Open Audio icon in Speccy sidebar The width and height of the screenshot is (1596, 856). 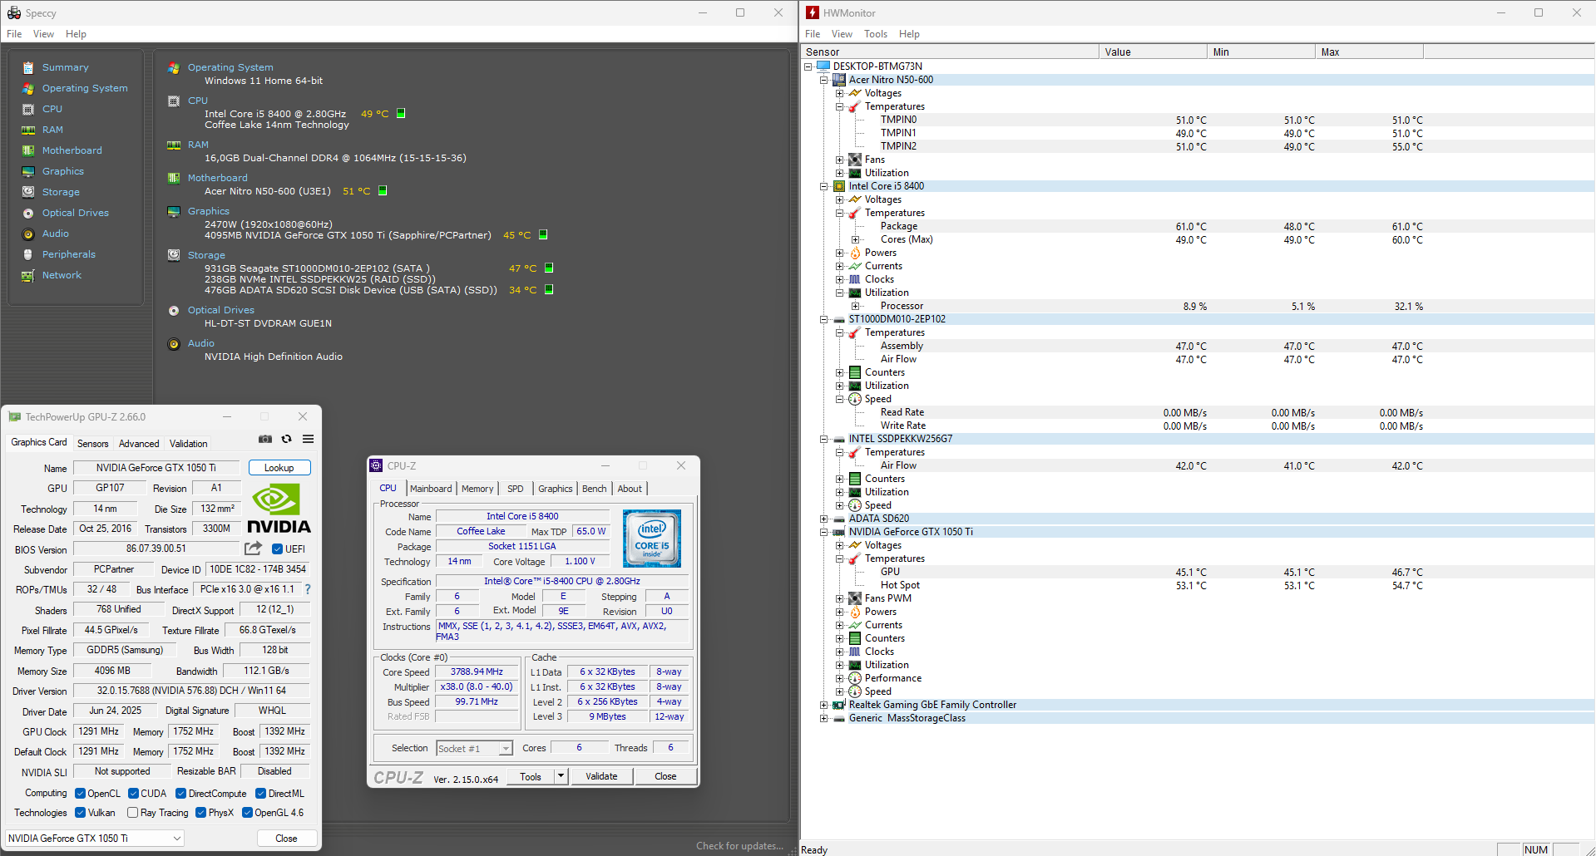pyautogui.click(x=28, y=234)
